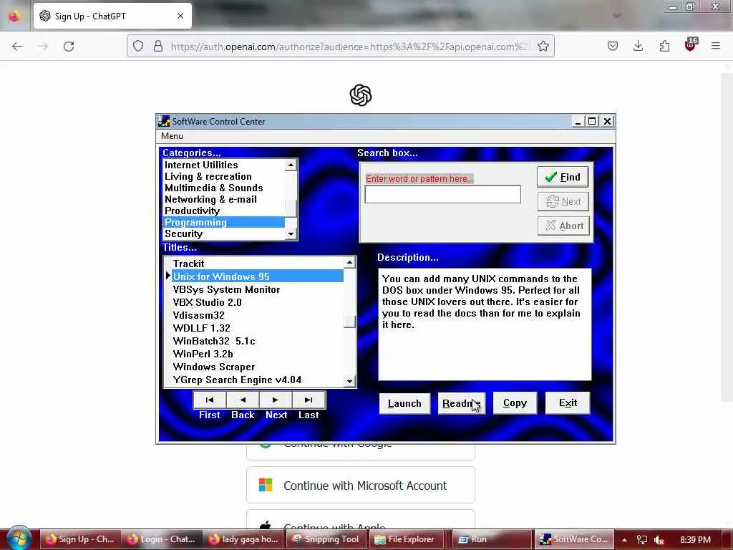The image size is (733, 550).
Task: Click the First record navigation arrow
Action: point(210,400)
